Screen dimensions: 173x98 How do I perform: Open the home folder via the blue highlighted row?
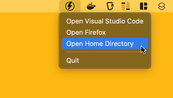(x=105, y=43)
